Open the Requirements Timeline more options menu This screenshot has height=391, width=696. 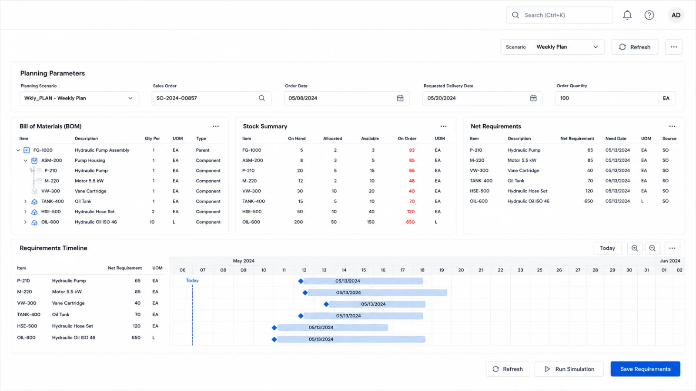(672, 248)
